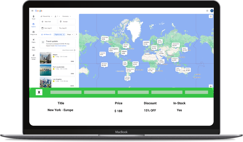Open the Round trip dropdown

click(46, 16)
